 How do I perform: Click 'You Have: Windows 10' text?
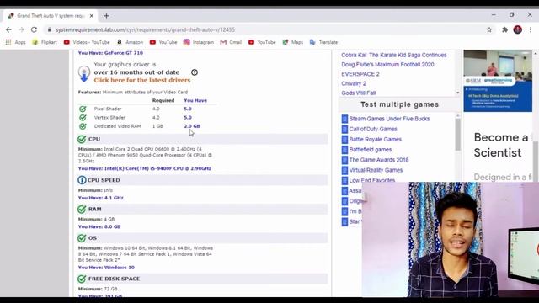coord(106,268)
